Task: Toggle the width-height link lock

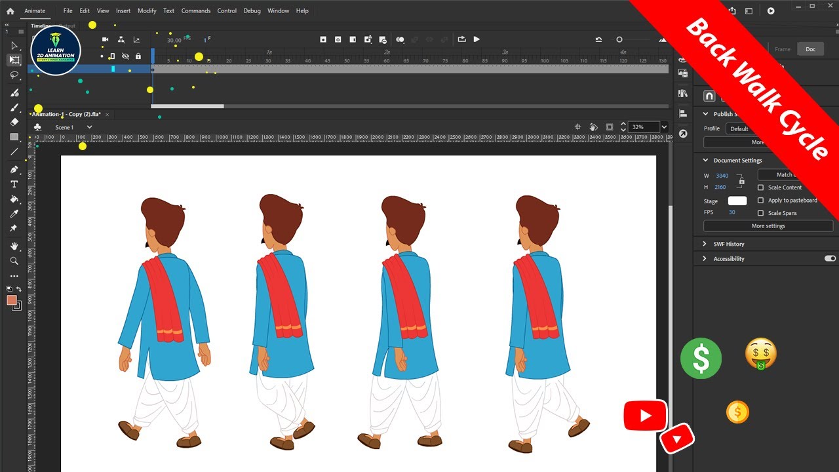Action: tap(741, 180)
